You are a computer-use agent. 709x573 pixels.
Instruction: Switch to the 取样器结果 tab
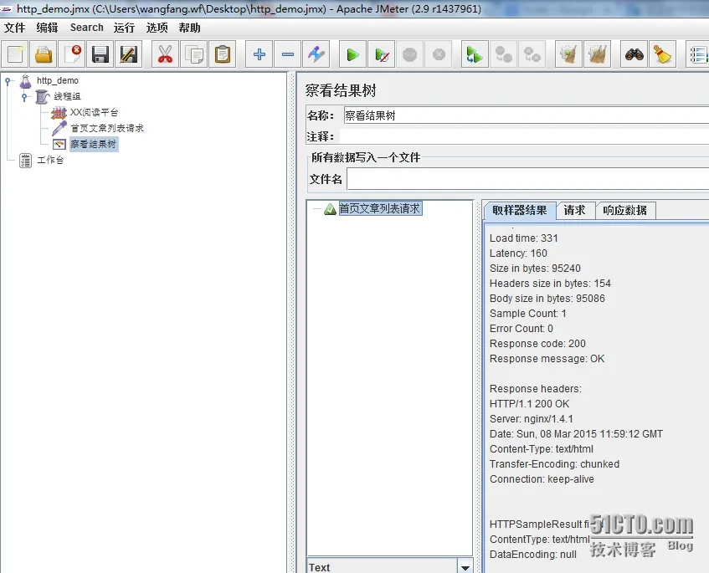(x=520, y=210)
